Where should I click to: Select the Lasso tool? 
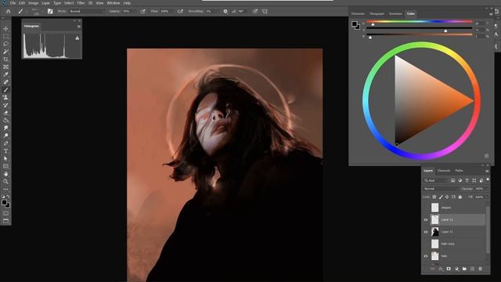tap(5, 44)
